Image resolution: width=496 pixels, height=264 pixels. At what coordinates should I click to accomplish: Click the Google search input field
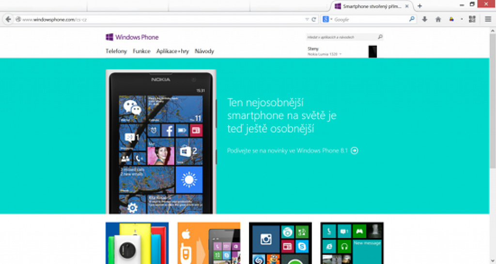[x=370, y=19]
